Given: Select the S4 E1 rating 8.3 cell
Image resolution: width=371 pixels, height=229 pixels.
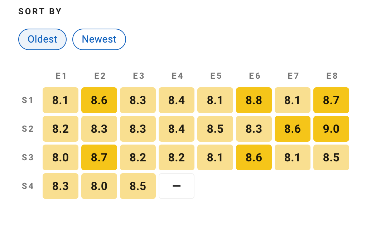Looking at the screenshot, I should tap(61, 186).
